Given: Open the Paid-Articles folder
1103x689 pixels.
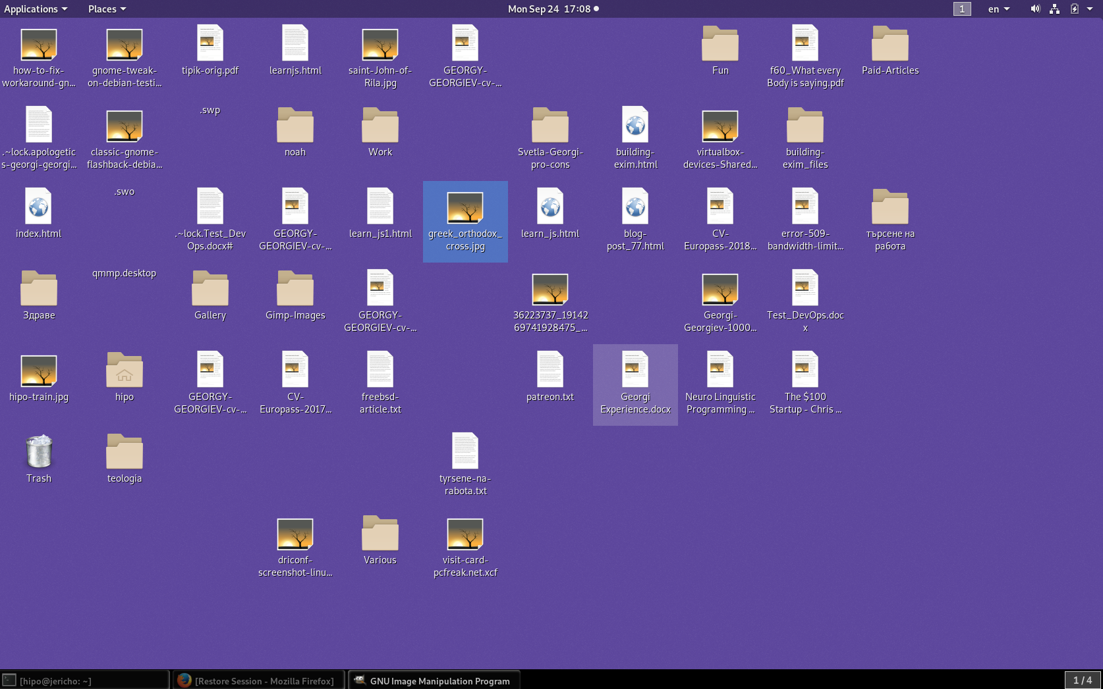Looking at the screenshot, I should tap(890, 43).
